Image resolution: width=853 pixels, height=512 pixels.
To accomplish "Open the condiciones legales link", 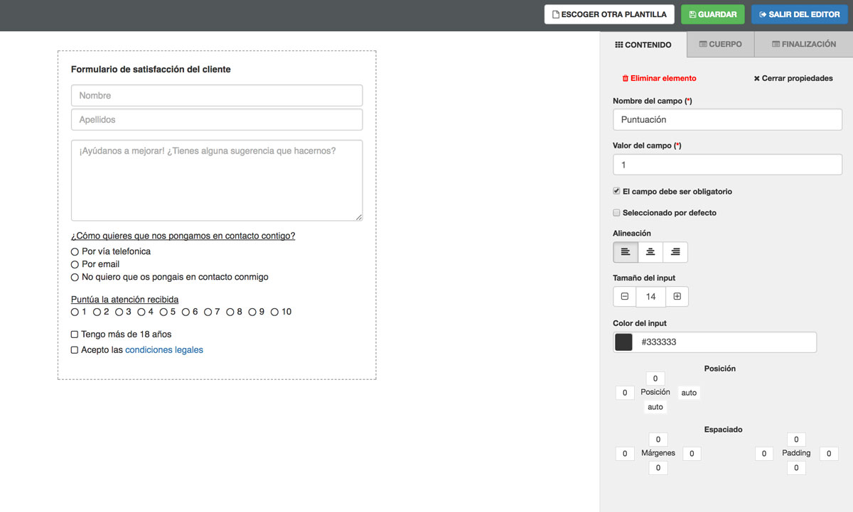I will [x=163, y=350].
